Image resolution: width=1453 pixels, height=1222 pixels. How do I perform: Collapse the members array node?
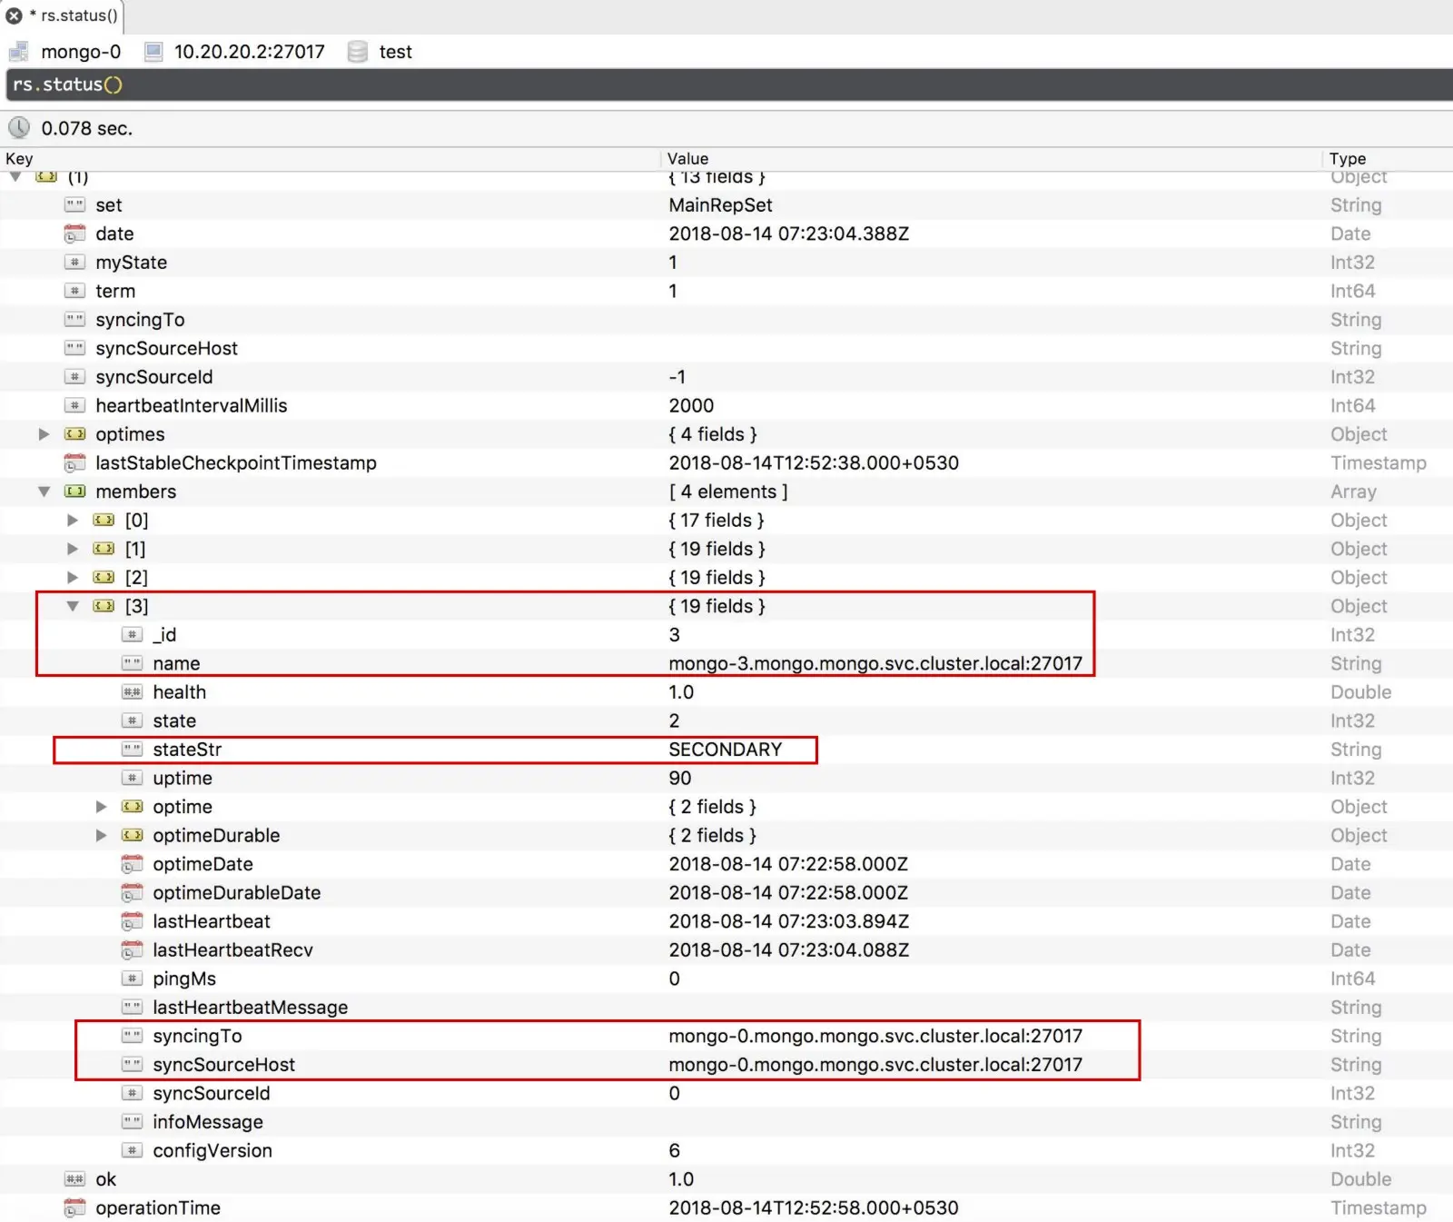[x=44, y=492]
